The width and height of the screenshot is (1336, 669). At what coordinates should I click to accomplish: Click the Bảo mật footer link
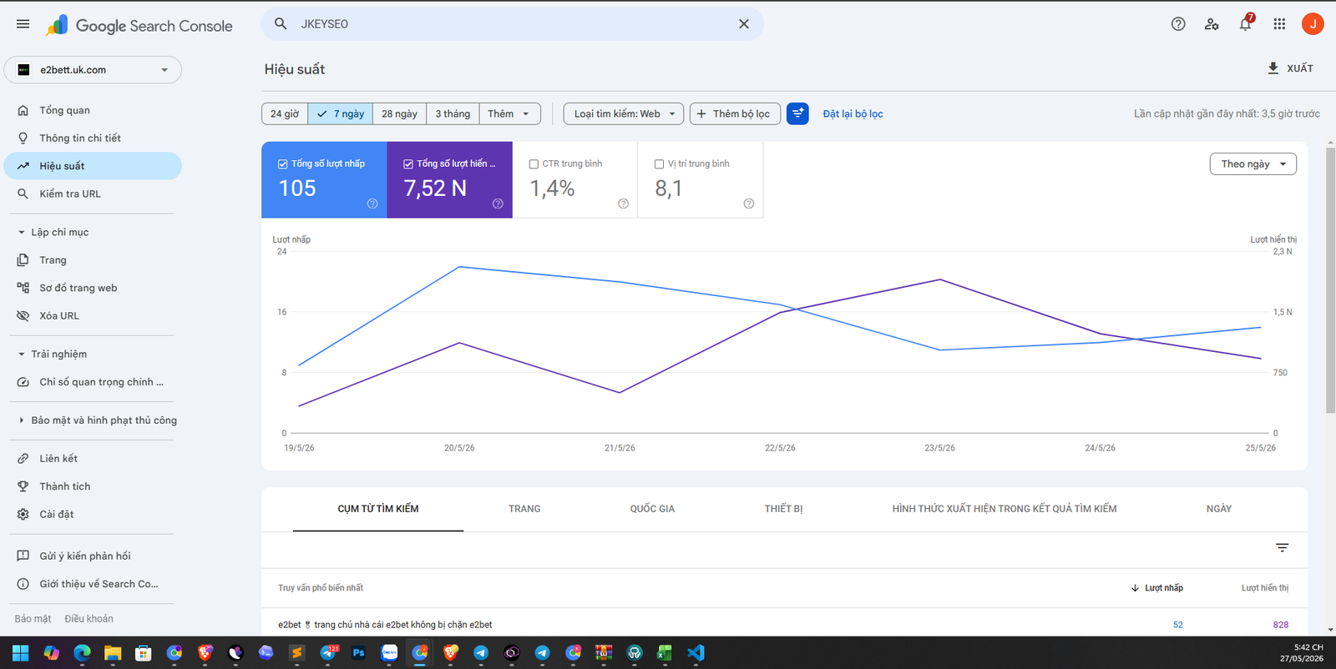point(33,619)
